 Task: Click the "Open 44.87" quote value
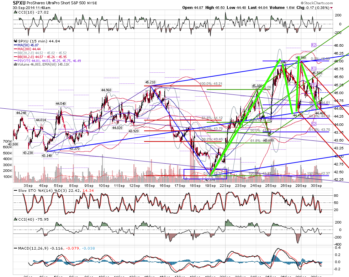[x=193, y=7]
